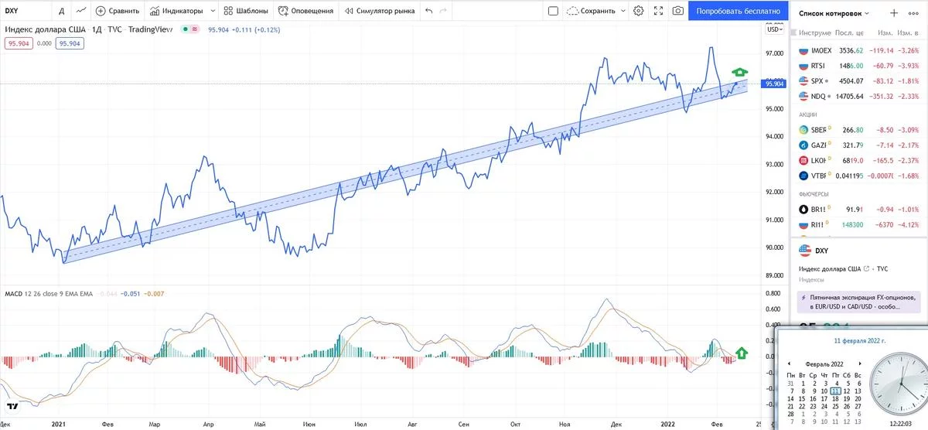928x430 pixels.
Task: Open the chart style line icon
Action: (80, 11)
